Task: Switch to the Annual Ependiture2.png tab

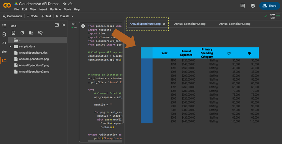Action: [190, 24]
